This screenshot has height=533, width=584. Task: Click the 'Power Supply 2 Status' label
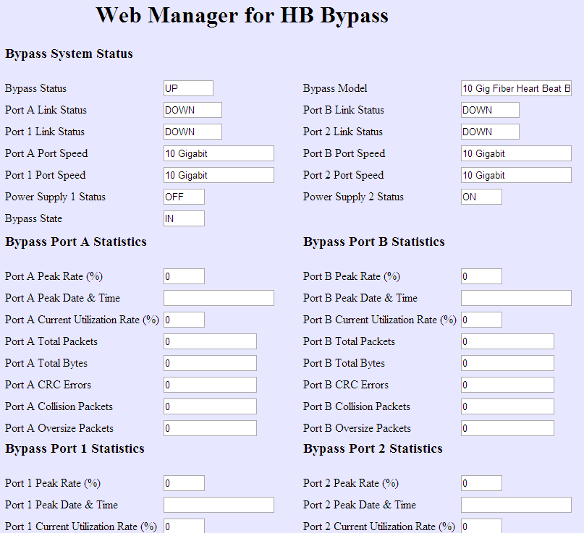pyautogui.click(x=353, y=197)
